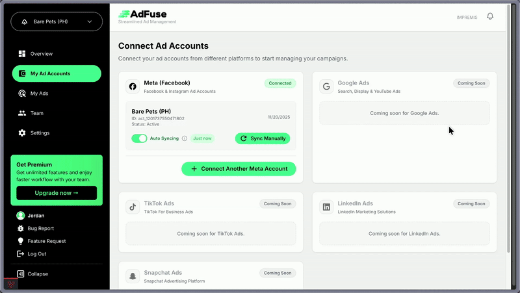Viewport: 520px width, 293px height.
Task: Click the notification bell icon
Action: pyautogui.click(x=490, y=17)
